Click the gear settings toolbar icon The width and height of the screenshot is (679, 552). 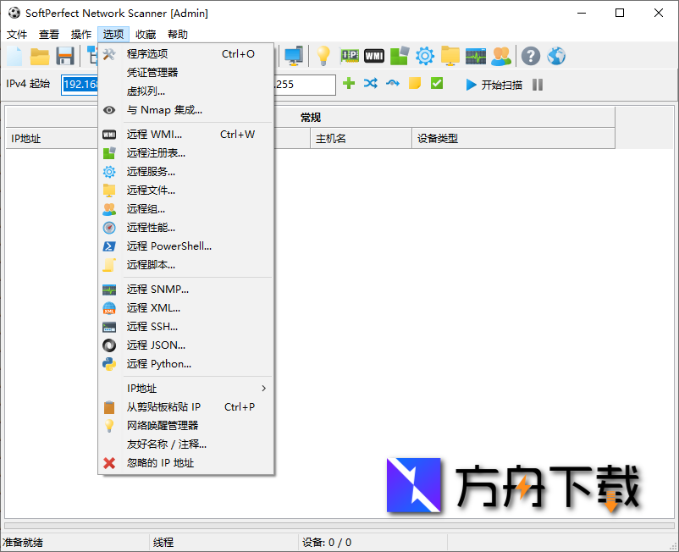[x=423, y=56]
